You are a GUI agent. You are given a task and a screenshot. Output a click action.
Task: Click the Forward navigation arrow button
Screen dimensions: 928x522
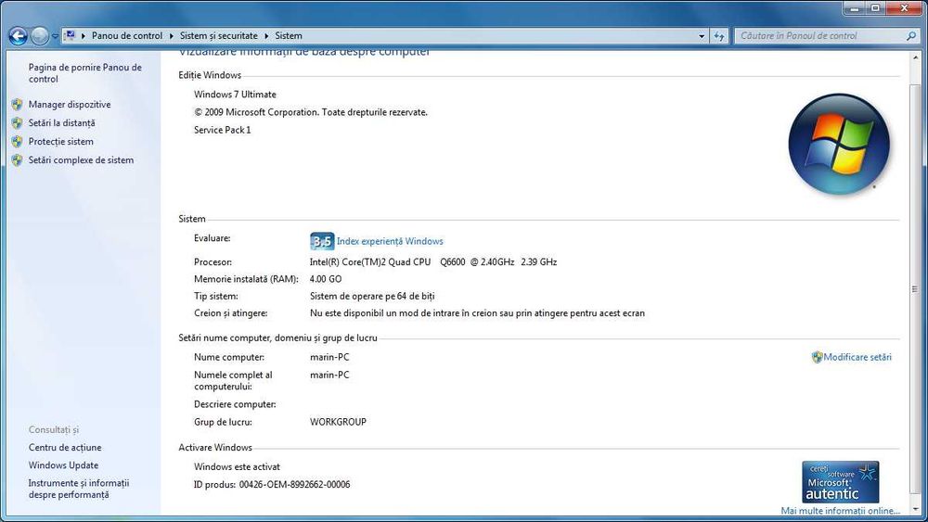pyautogui.click(x=40, y=37)
